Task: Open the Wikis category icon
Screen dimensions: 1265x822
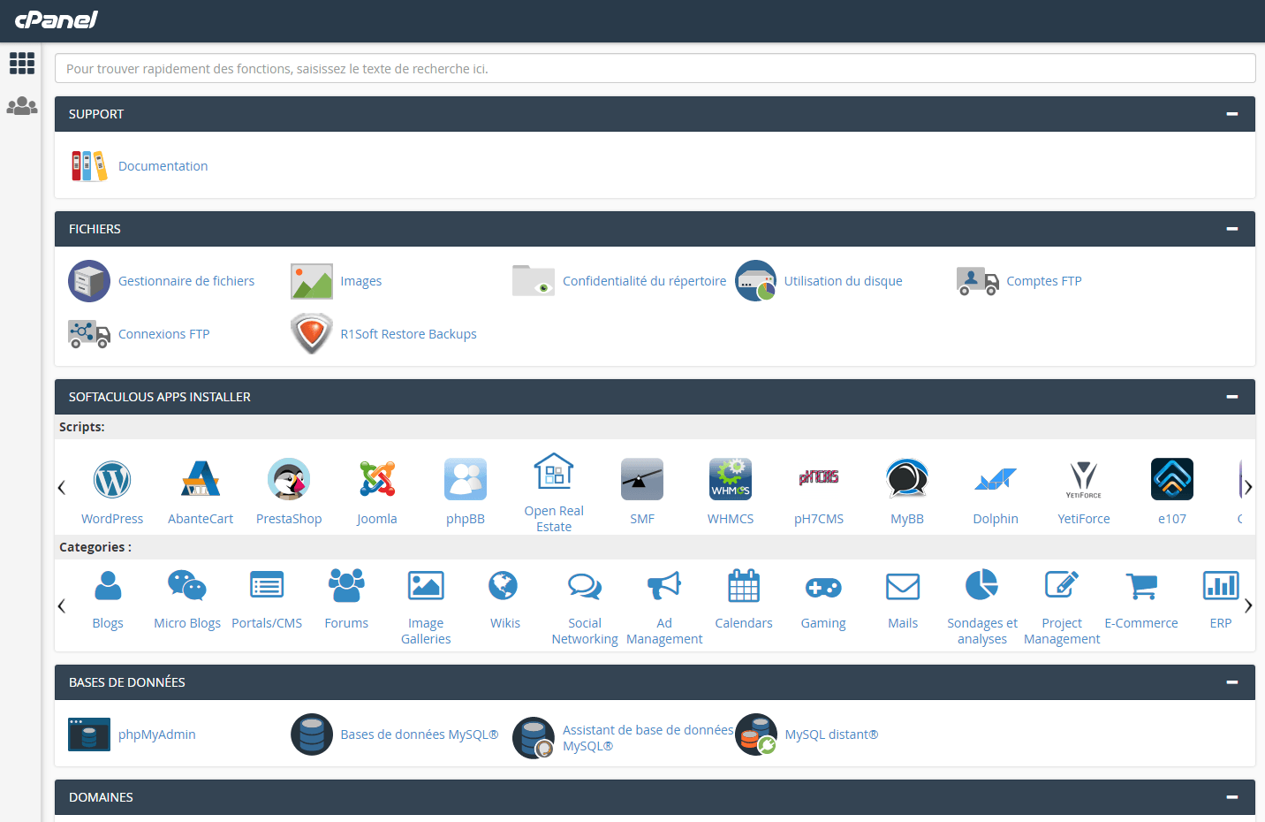Action: 504,585
